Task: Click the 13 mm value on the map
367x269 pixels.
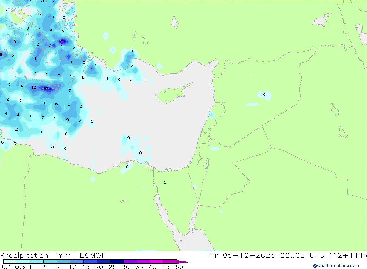Action: coord(34,87)
